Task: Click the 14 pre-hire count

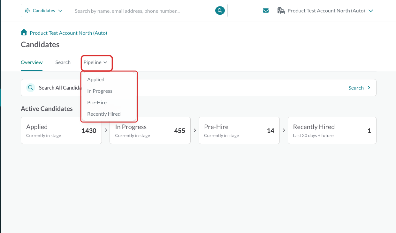Action: click(270, 131)
